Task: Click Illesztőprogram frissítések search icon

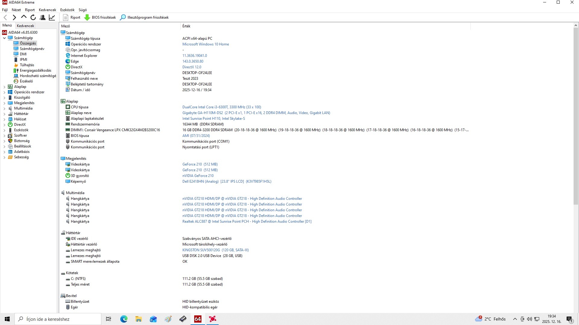Action: [x=123, y=17]
